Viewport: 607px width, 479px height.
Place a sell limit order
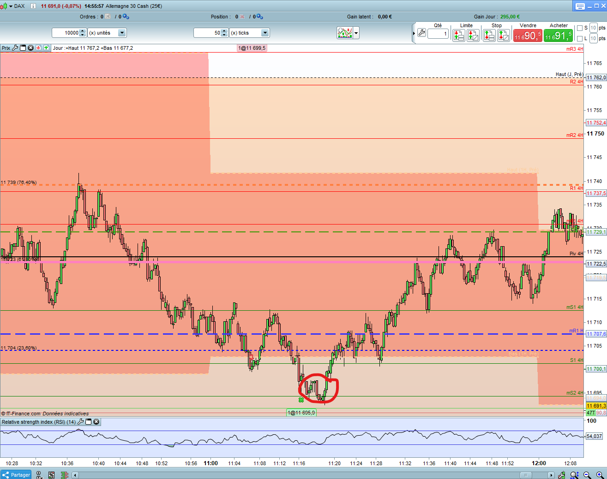pos(459,35)
